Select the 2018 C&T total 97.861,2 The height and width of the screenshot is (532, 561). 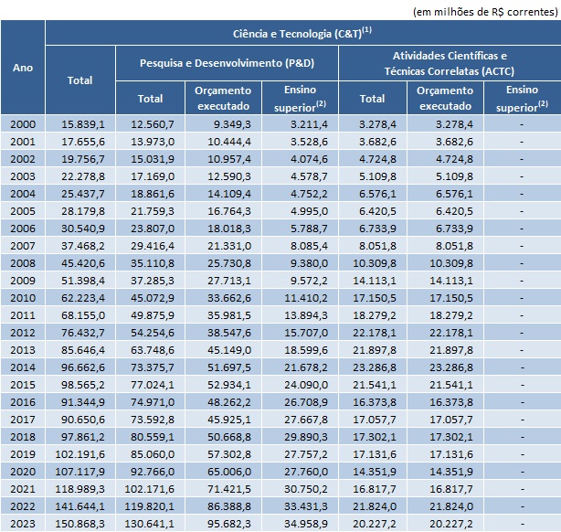click(x=80, y=436)
